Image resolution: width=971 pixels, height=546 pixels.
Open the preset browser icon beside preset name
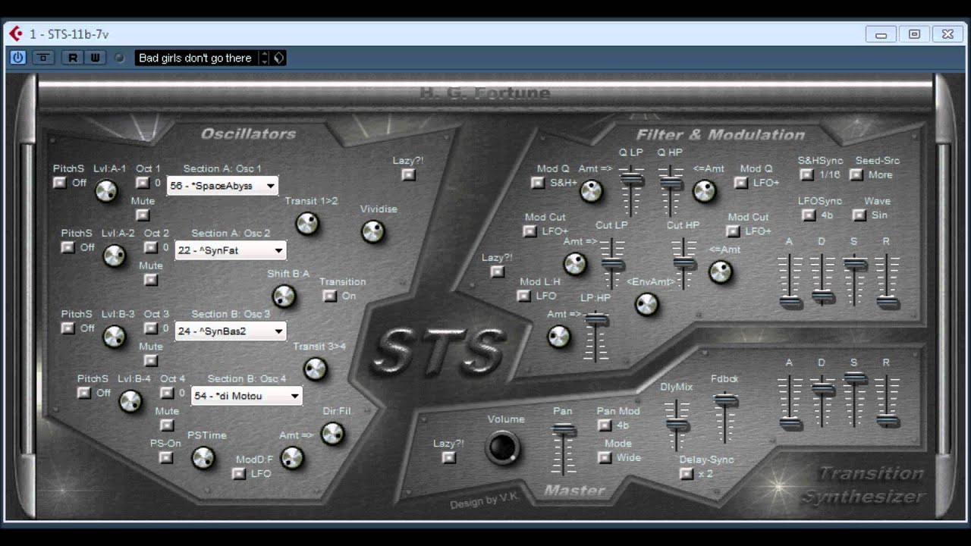pos(279,58)
